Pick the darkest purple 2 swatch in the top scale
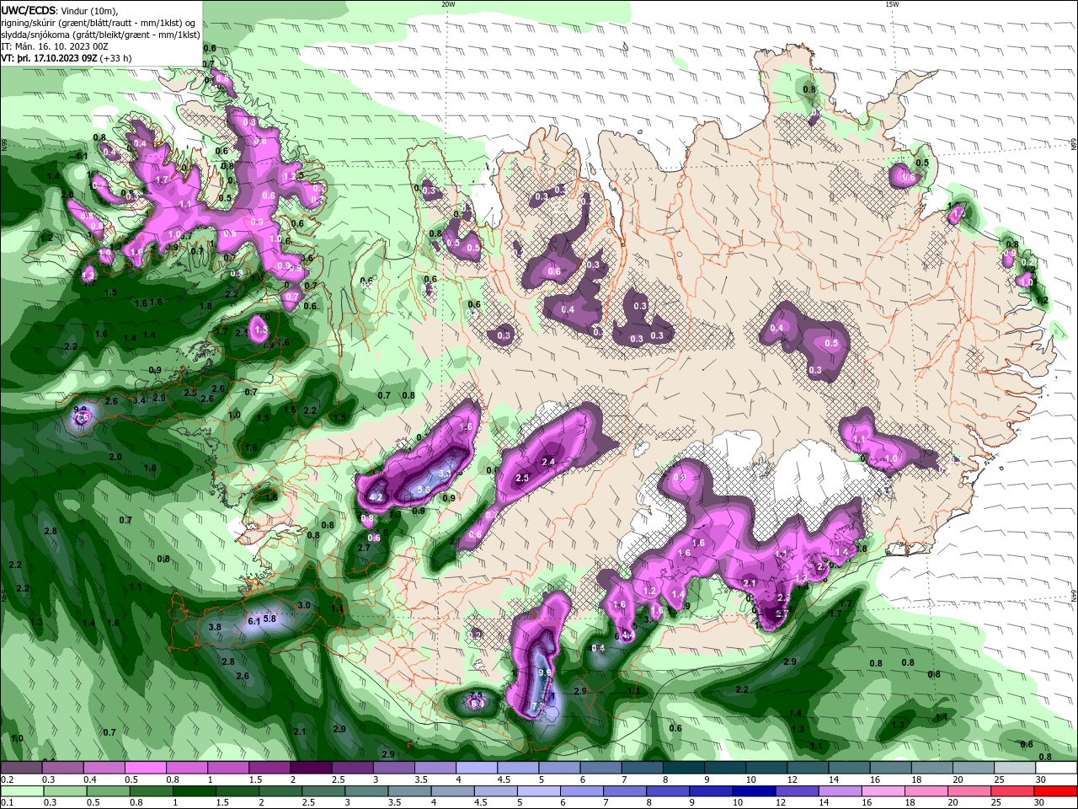1078x809 pixels. pyautogui.click(x=311, y=768)
